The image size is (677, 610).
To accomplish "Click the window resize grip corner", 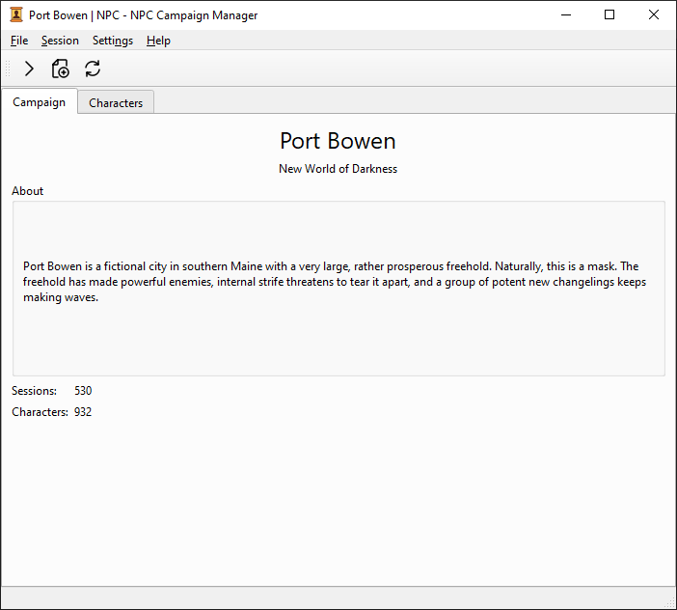I will [x=670, y=603].
